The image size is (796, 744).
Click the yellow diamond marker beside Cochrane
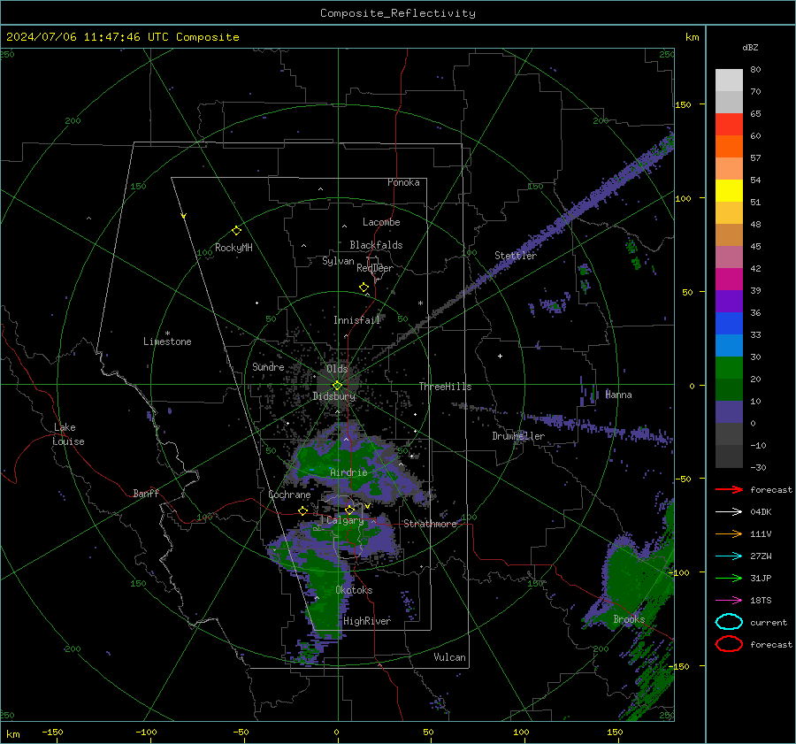(303, 510)
